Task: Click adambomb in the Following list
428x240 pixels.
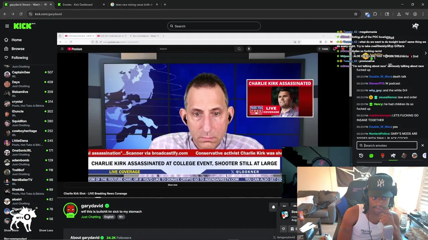Action: click(x=28, y=162)
